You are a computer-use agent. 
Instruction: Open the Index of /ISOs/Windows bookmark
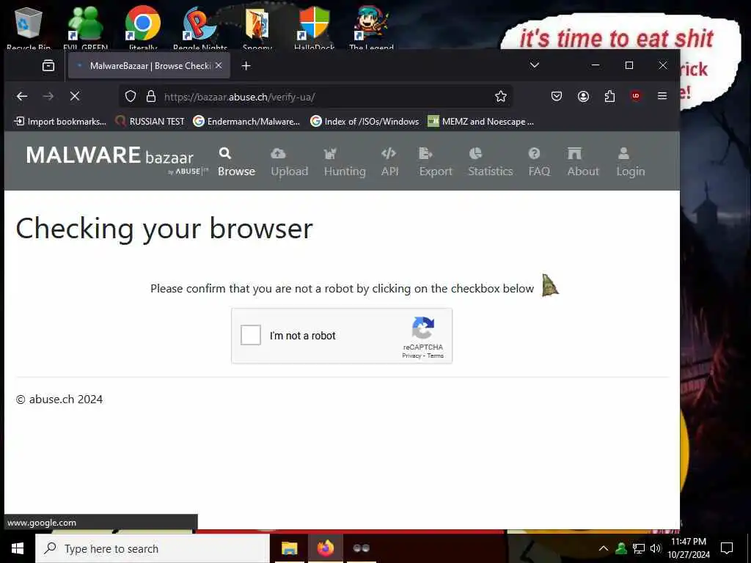point(364,122)
